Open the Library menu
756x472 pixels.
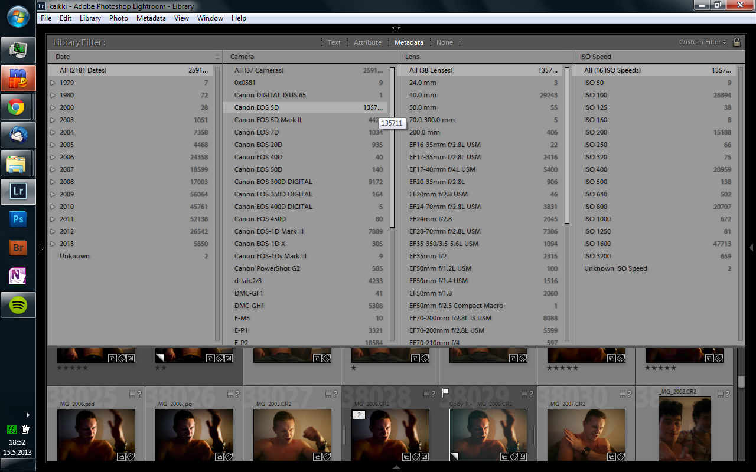(x=90, y=18)
